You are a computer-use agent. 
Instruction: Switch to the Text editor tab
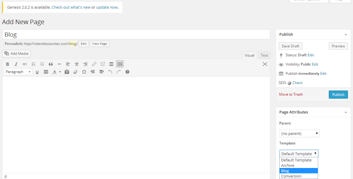(264, 55)
